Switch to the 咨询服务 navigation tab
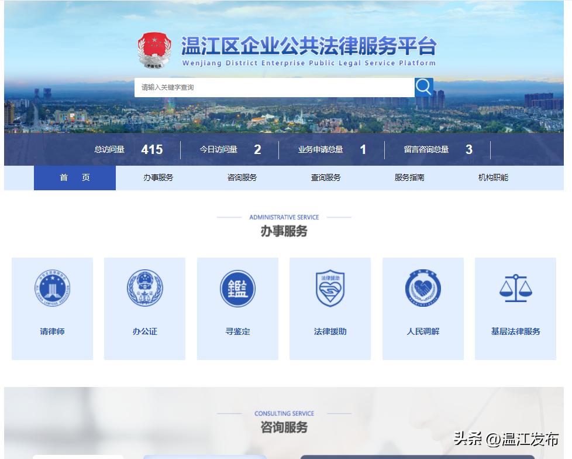572x459 pixels. (x=240, y=177)
